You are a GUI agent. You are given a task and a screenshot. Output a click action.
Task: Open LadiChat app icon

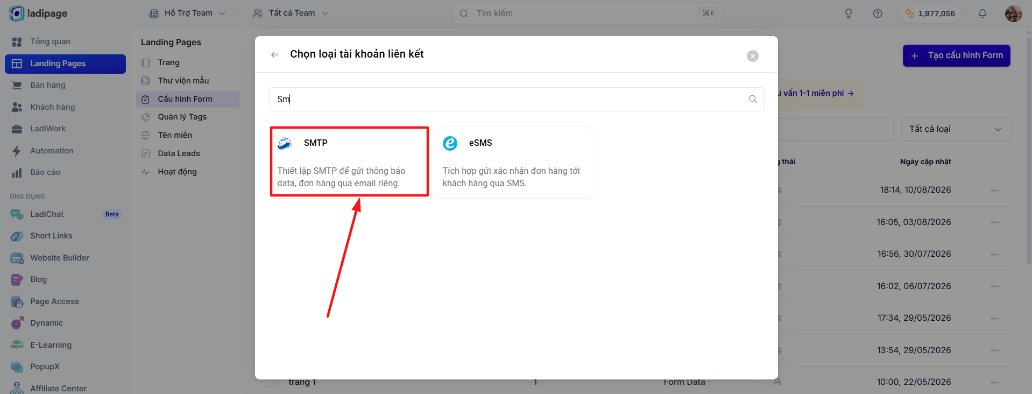pyautogui.click(x=17, y=214)
